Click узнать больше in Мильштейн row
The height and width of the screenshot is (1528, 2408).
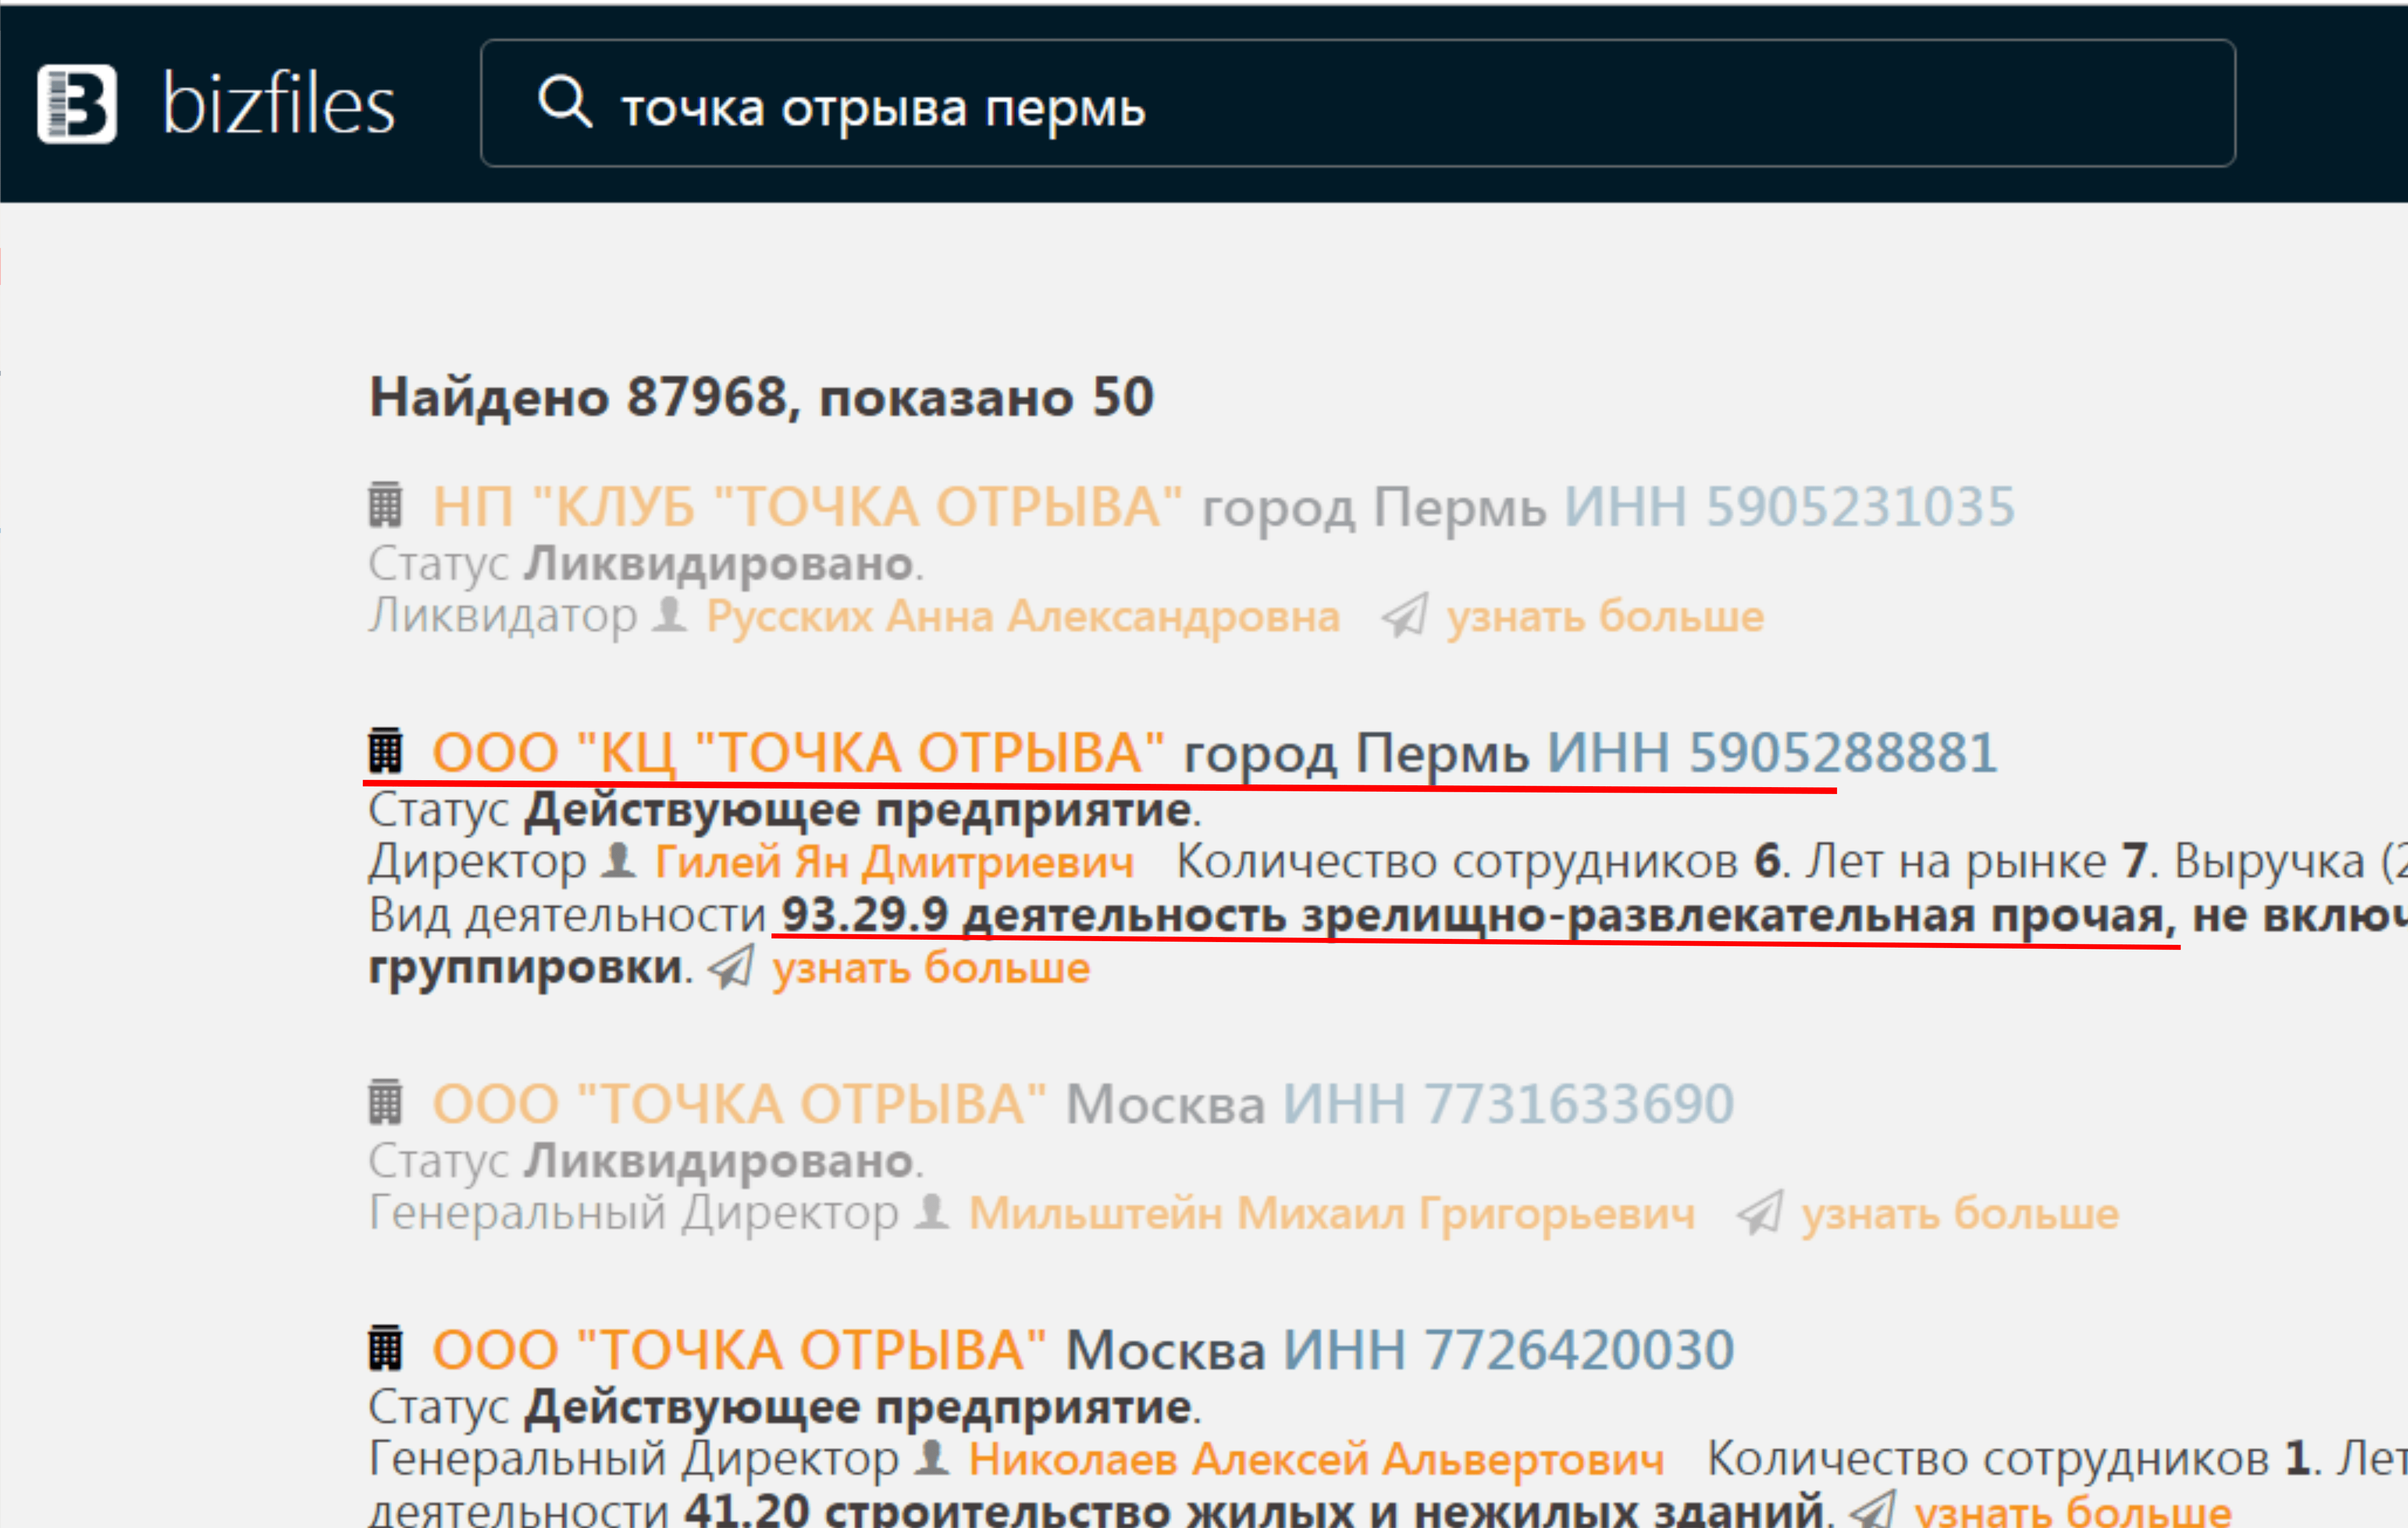(1960, 1214)
